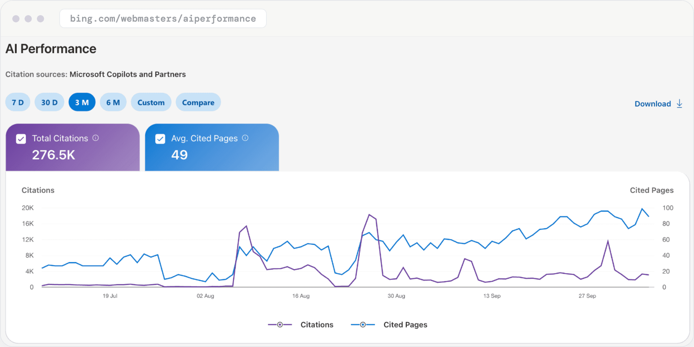Click the download arrow icon

(x=680, y=104)
